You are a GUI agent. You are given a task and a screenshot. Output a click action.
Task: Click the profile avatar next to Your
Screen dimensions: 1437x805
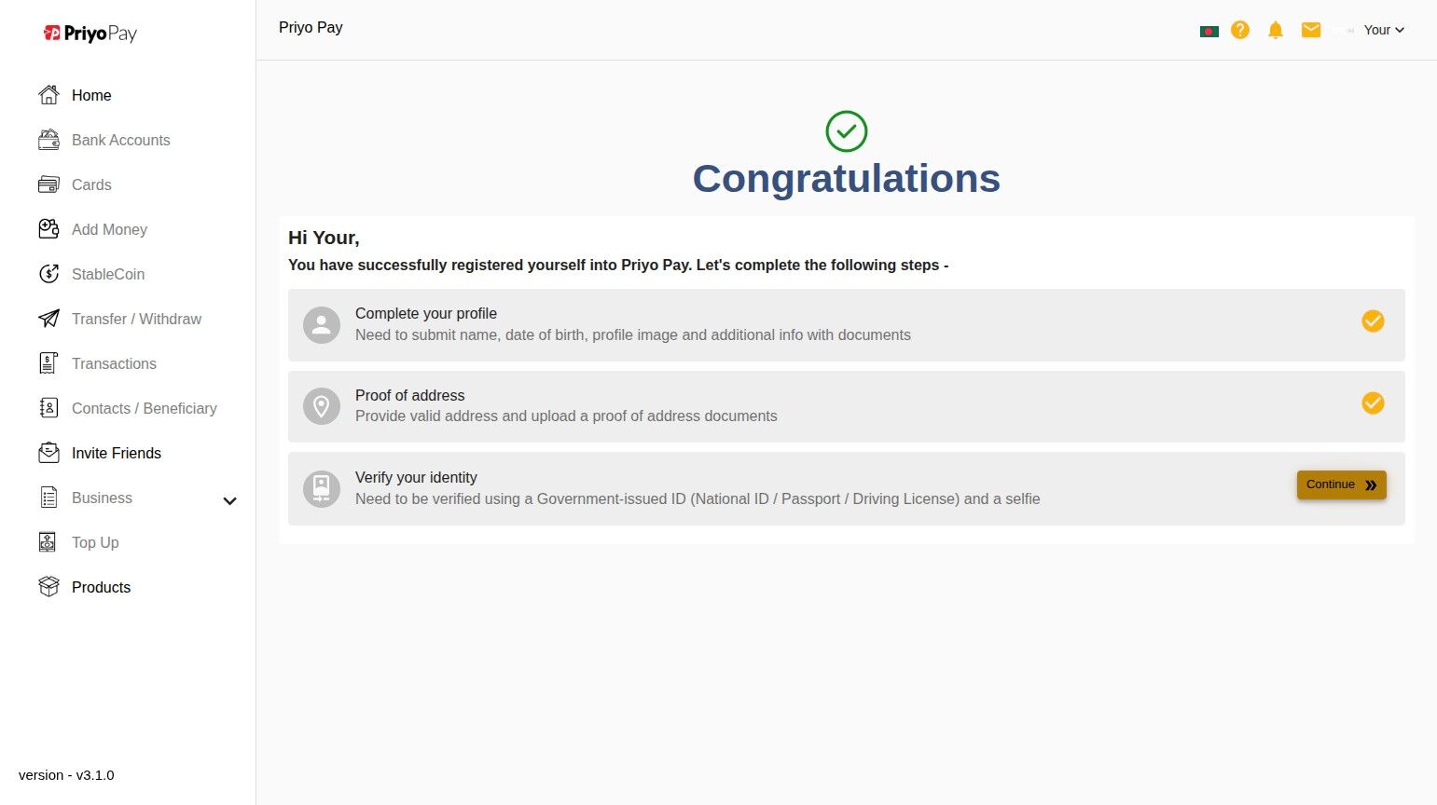pos(1343,31)
